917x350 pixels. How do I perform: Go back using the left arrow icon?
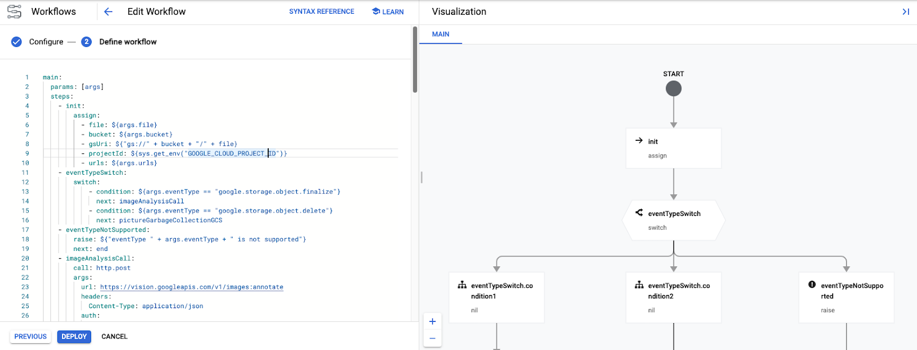click(108, 11)
